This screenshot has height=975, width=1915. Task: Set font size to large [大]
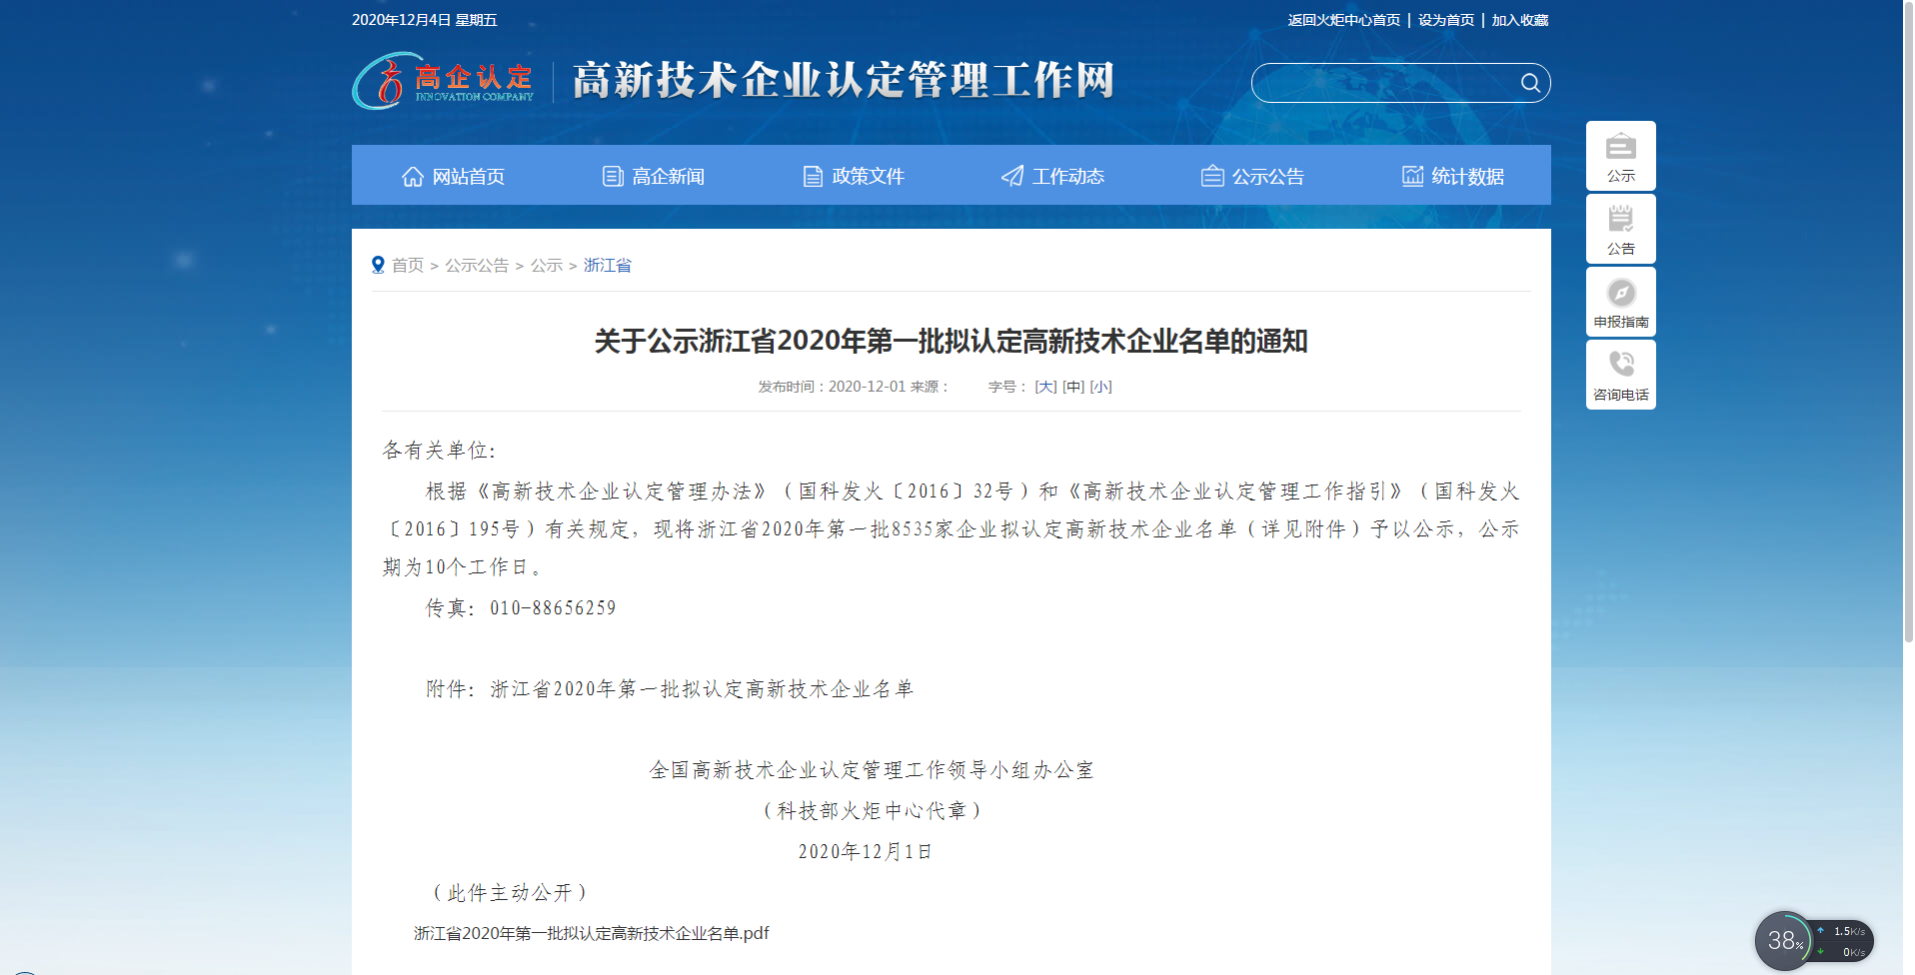[1044, 387]
